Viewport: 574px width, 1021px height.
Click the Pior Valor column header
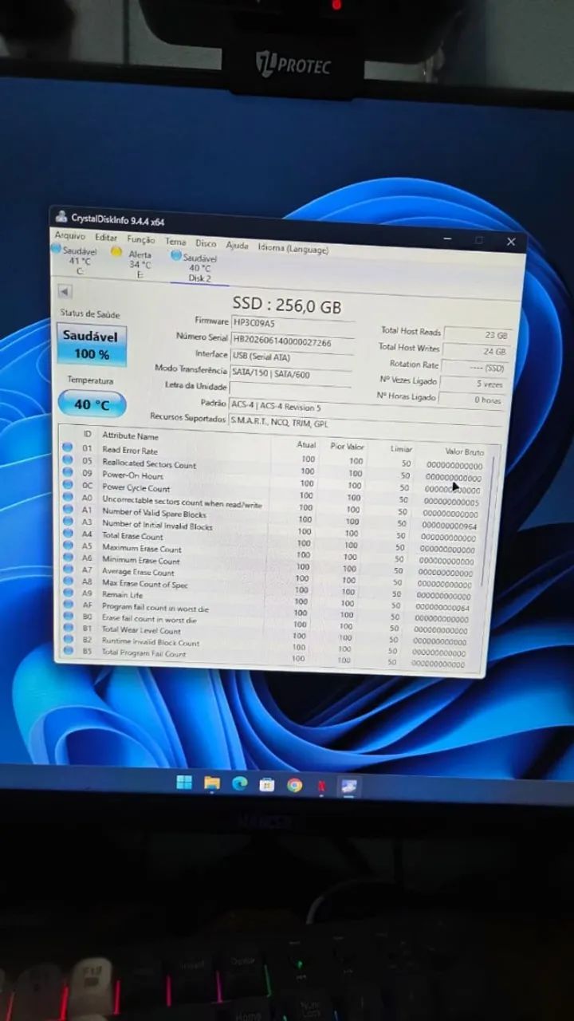tap(347, 447)
